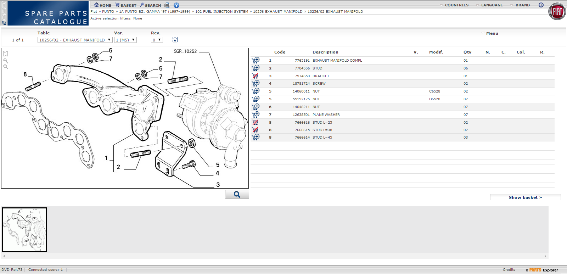567x274 pixels.
Task: Add NUT 55192175 to basket
Action: 256,99
